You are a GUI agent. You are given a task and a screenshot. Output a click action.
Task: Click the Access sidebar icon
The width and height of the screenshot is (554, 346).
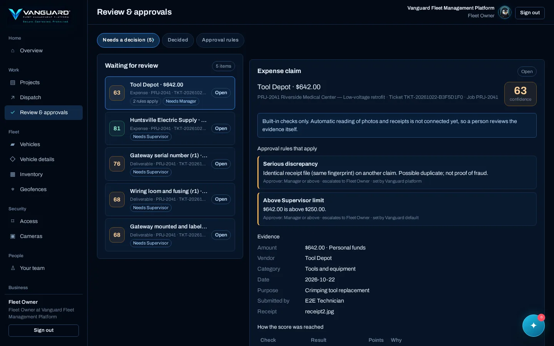pos(13,221)
